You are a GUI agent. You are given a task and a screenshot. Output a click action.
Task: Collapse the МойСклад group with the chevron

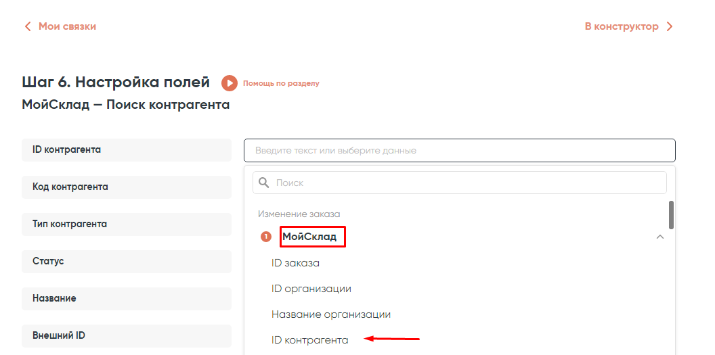[x=660, y=237]
